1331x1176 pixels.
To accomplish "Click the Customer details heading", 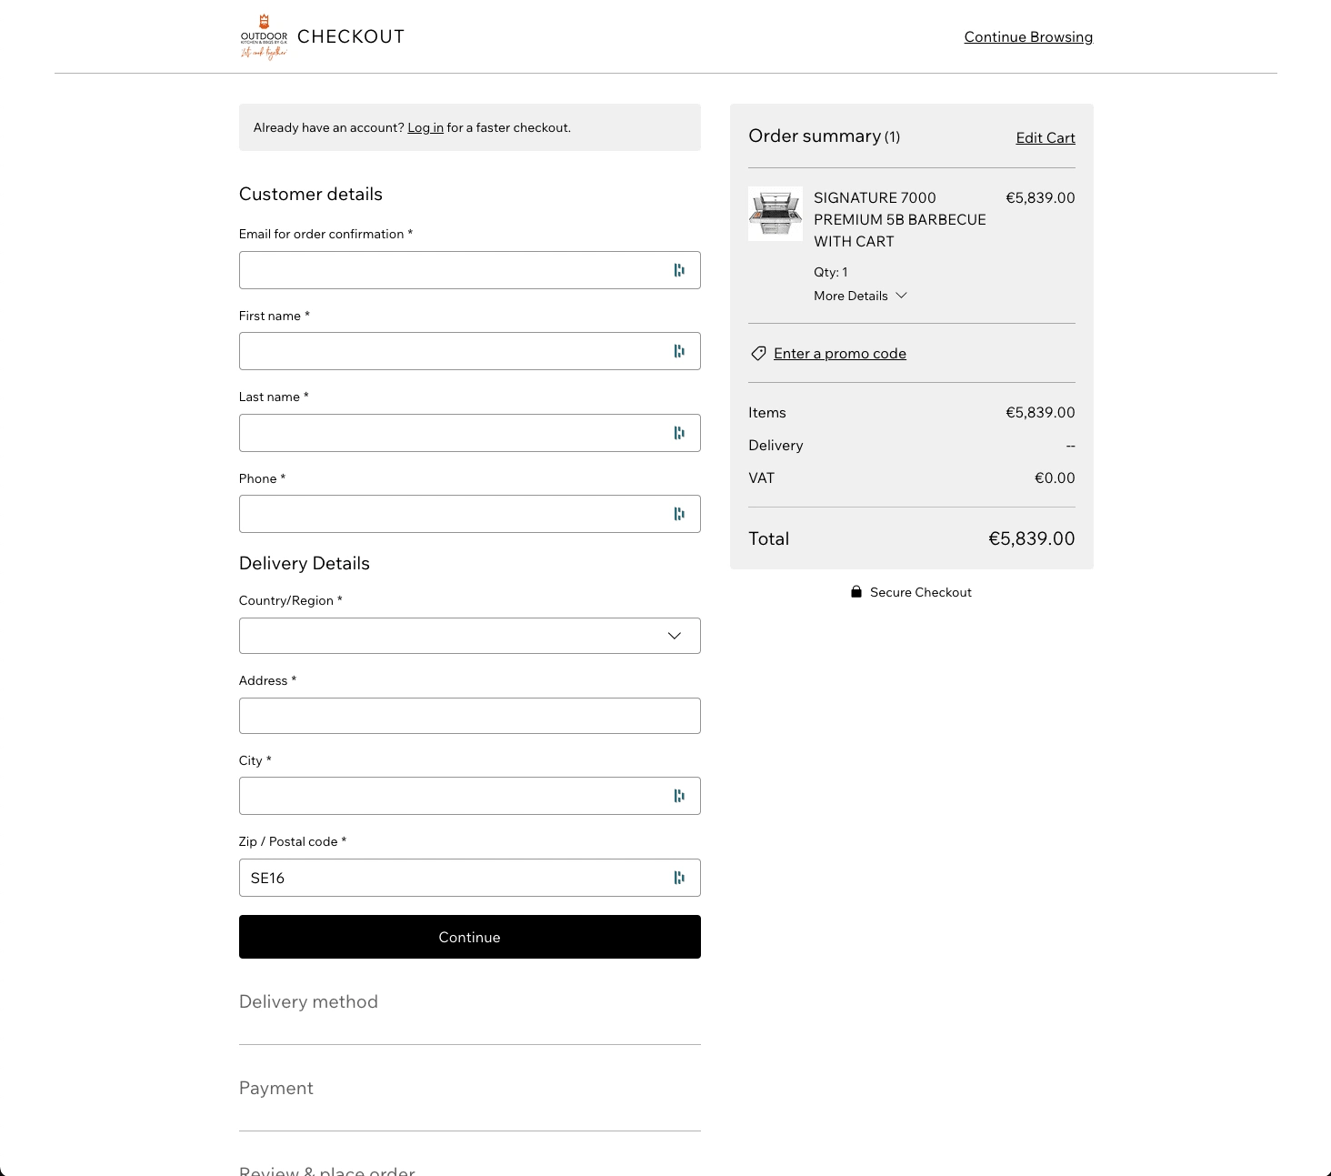I will [x=311, y=194].
